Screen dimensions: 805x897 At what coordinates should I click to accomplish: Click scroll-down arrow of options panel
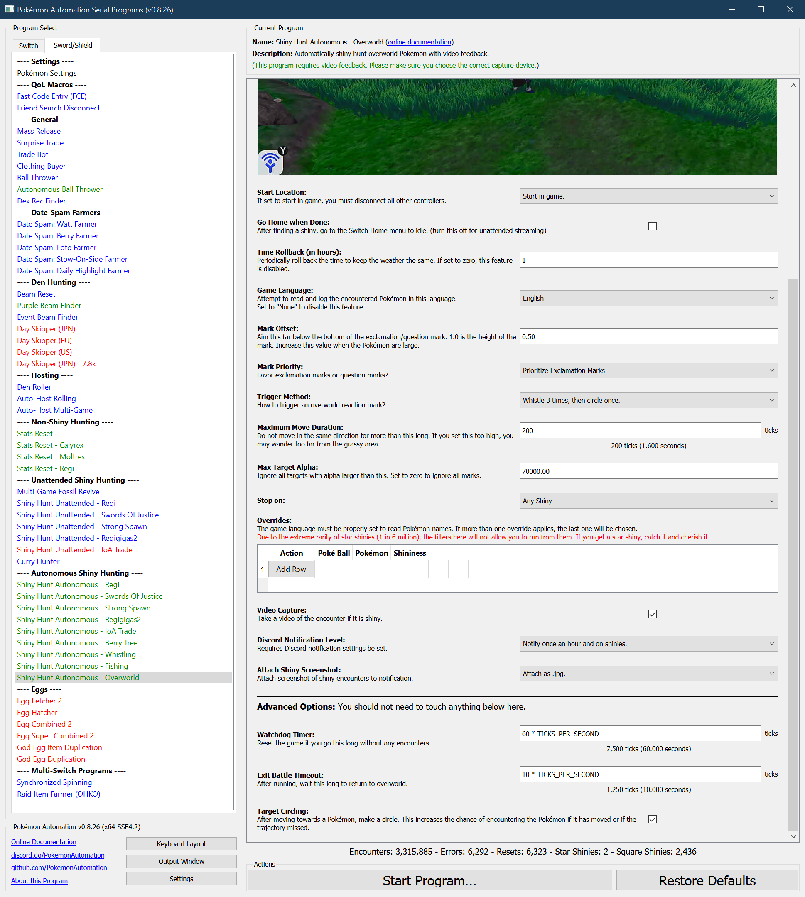[x=793, y=836]
